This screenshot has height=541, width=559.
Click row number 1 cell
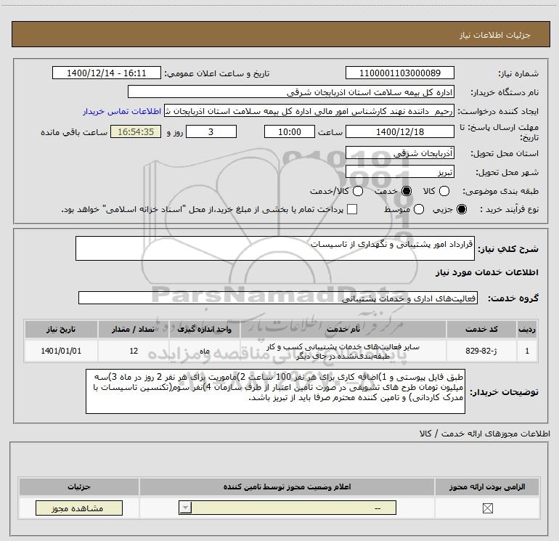[527, 351]
